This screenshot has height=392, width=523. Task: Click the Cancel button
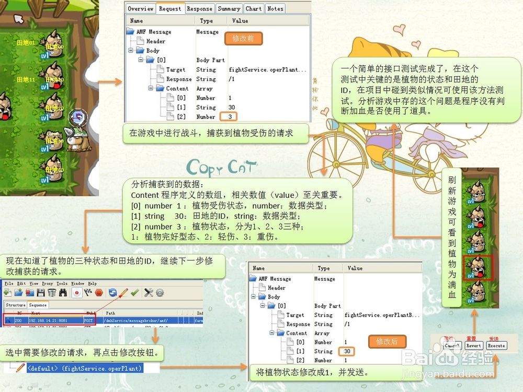click(452, 346)
